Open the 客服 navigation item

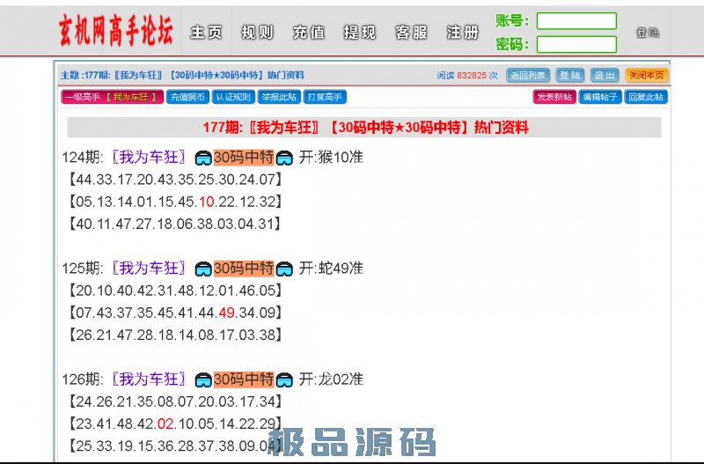point(411,33)
